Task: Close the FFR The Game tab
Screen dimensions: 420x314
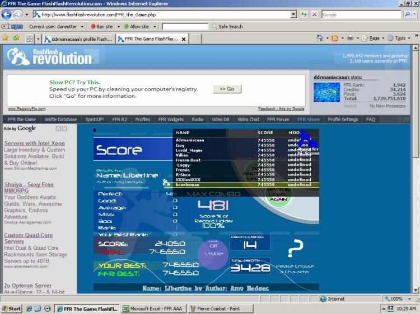Action: (184, 39)
